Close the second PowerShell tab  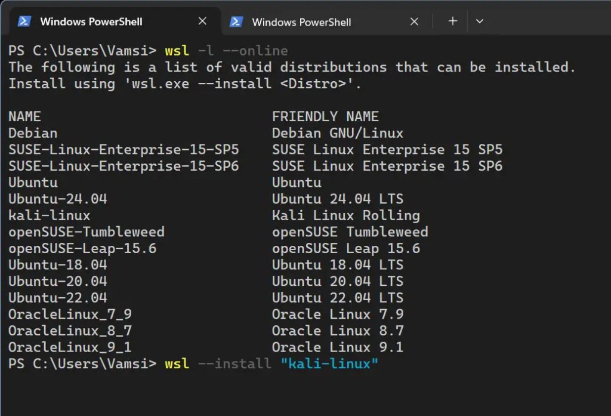click(414, 21)
